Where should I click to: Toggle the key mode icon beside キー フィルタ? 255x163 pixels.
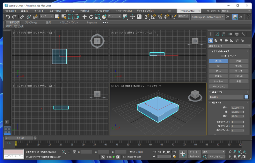(x=204, y=157)
